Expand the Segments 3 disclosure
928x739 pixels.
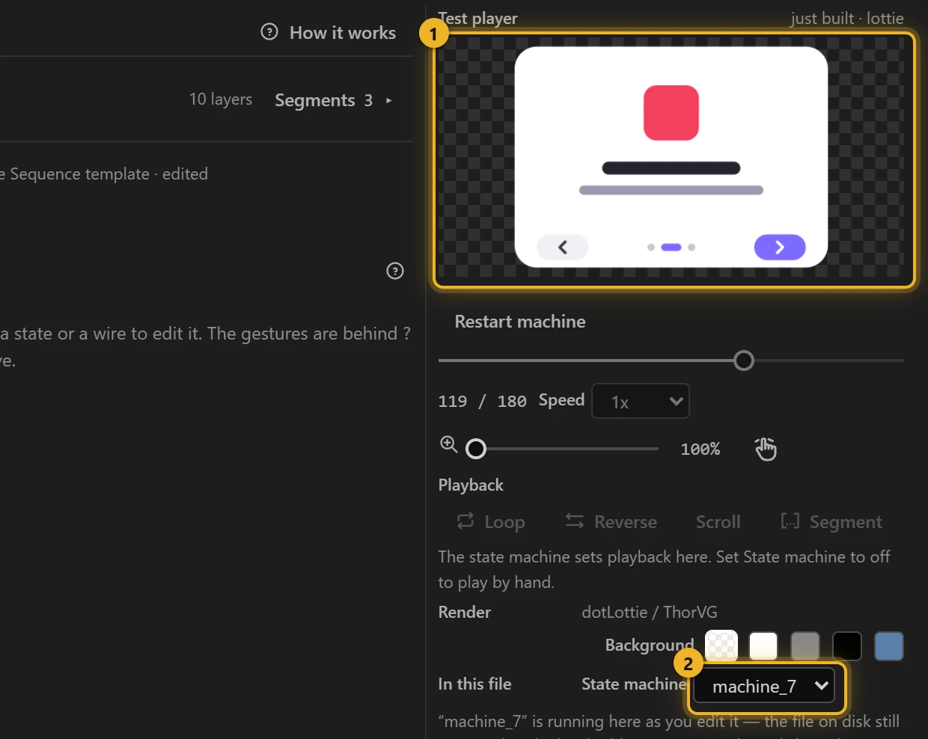(x=334, y=100)
